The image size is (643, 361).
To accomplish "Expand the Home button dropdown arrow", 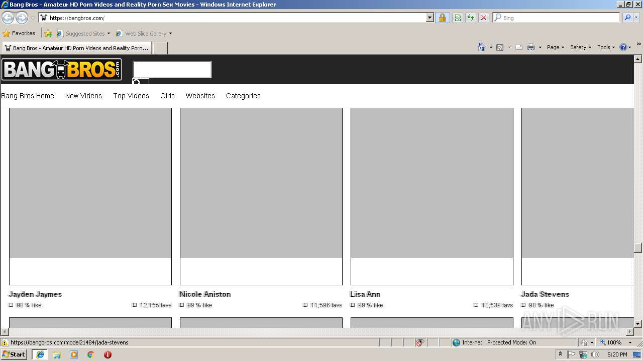I will (491, 47).
